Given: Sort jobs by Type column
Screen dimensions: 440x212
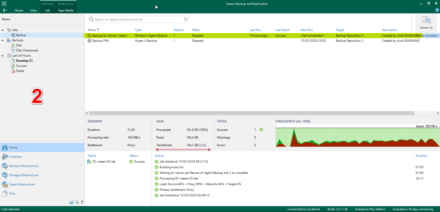Looking at the screenshot, I should (138, 30).
